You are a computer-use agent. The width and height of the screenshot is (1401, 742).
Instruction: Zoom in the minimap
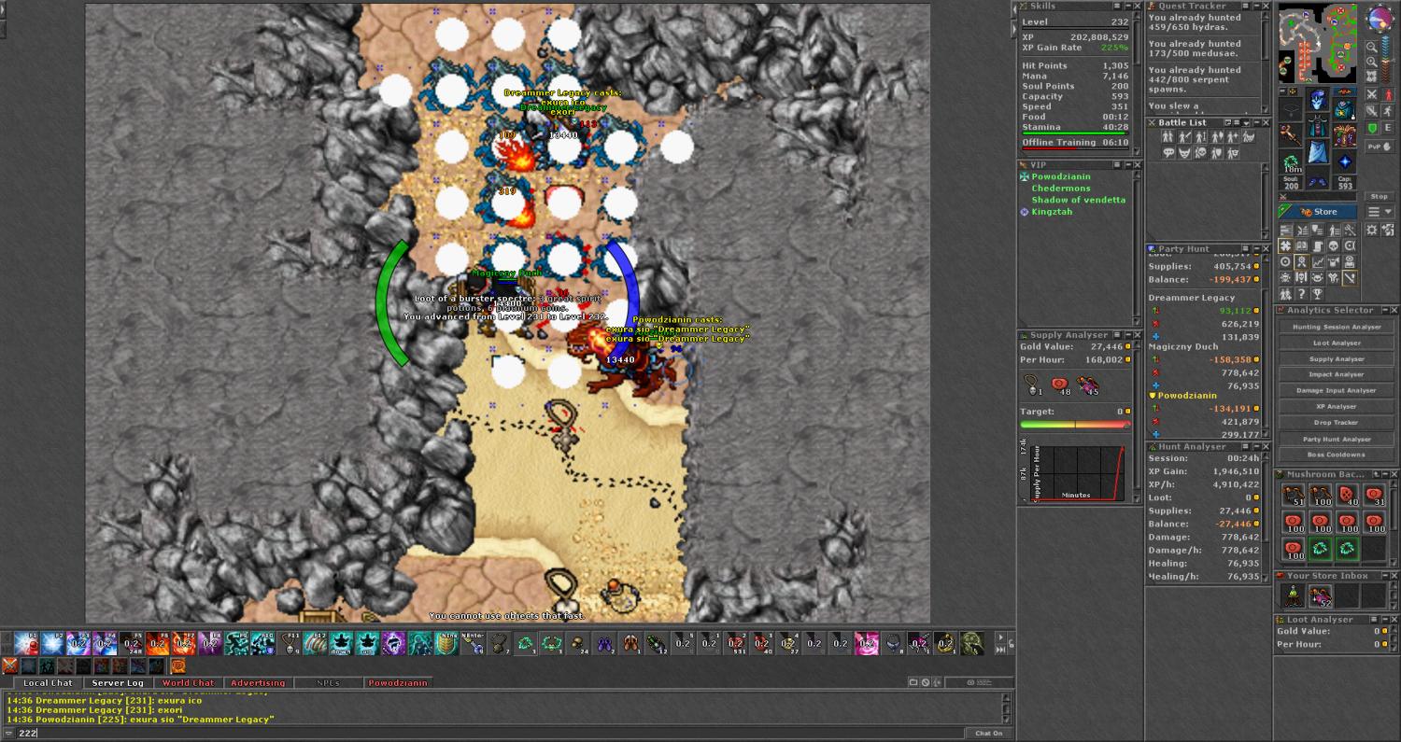[x=1373, y=62]
